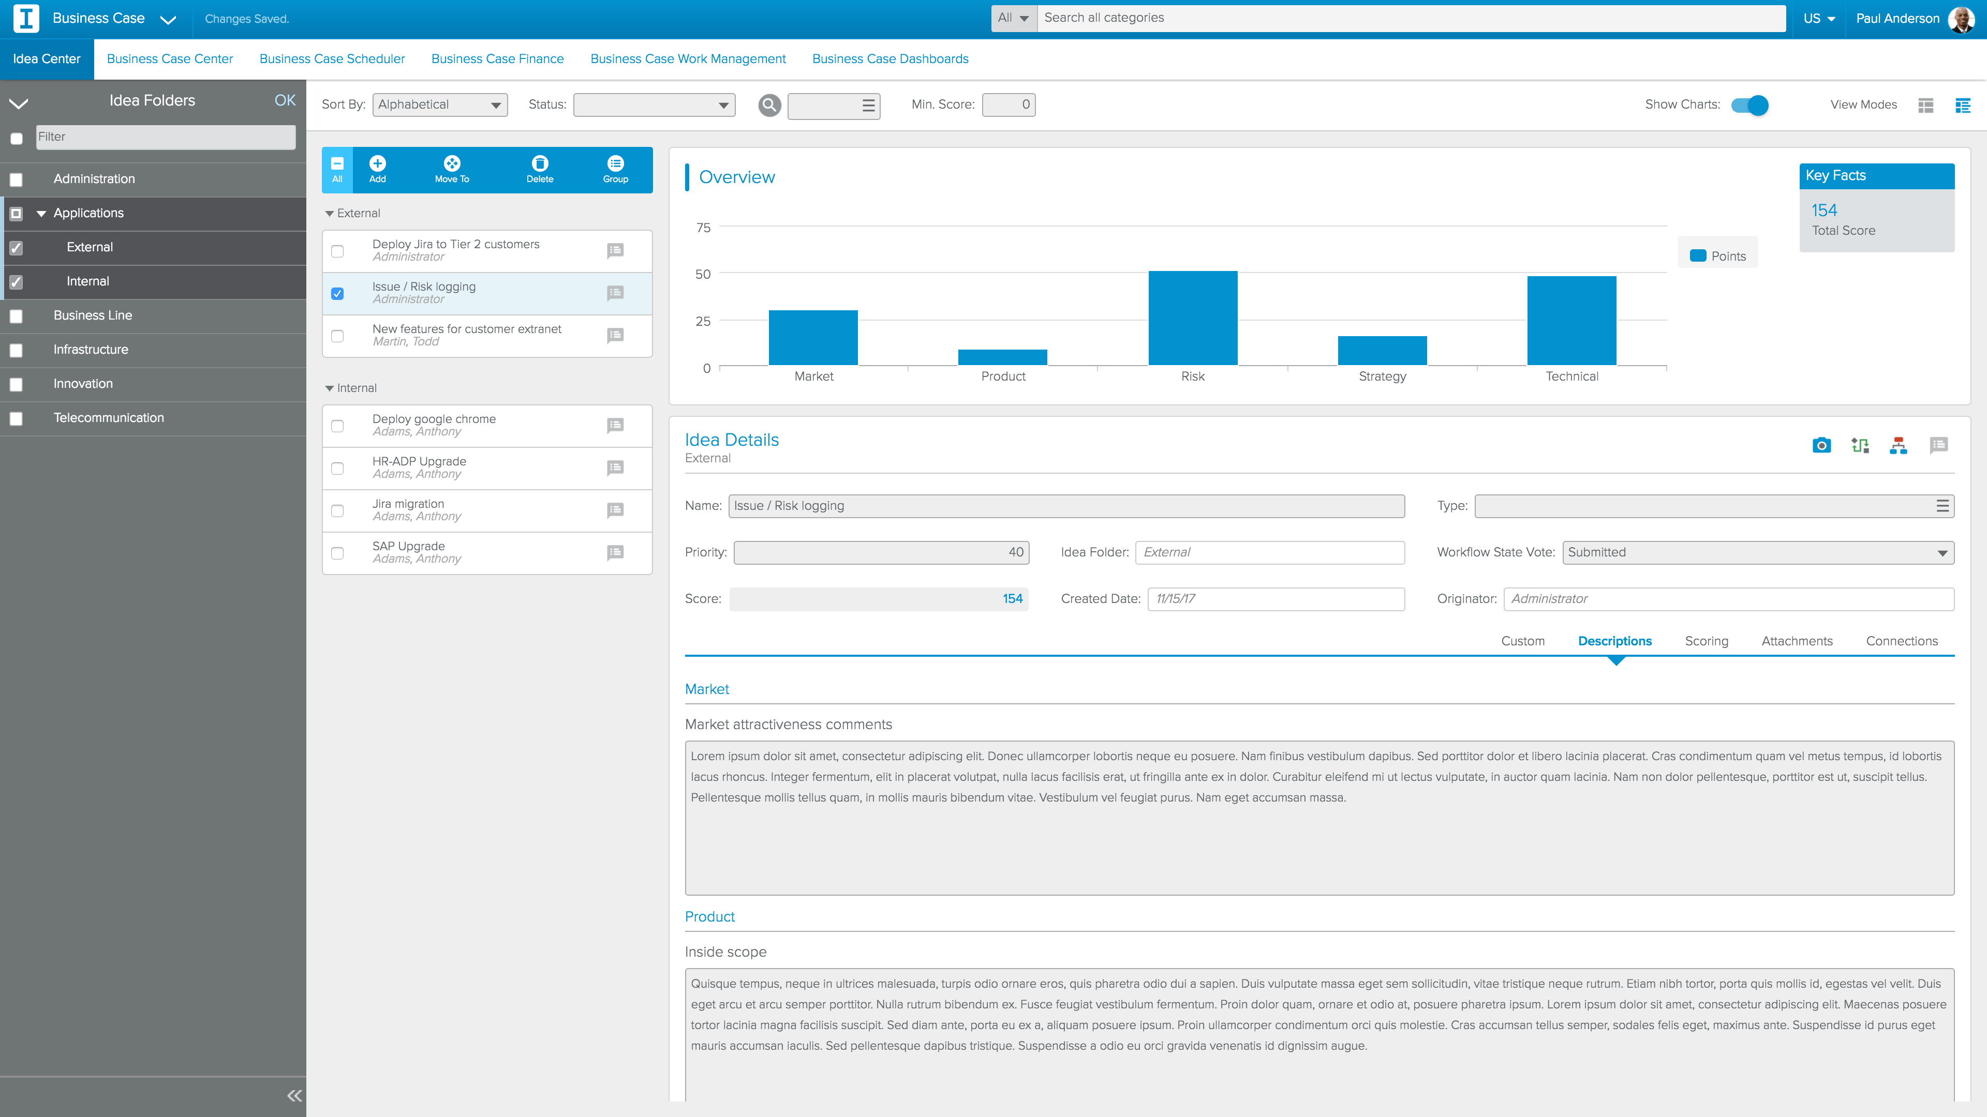This screenshot has width=1987, height=1117.
Task: Click the magnifier search icon beside Status
Action: coord(769,105)
